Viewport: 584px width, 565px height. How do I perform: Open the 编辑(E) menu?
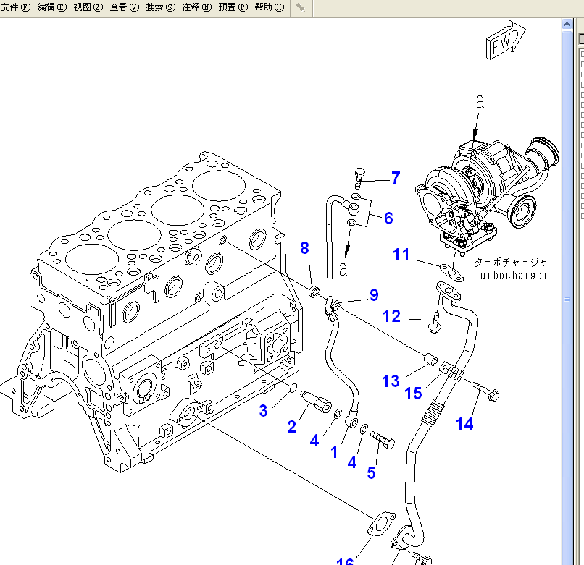click(52, 7)
